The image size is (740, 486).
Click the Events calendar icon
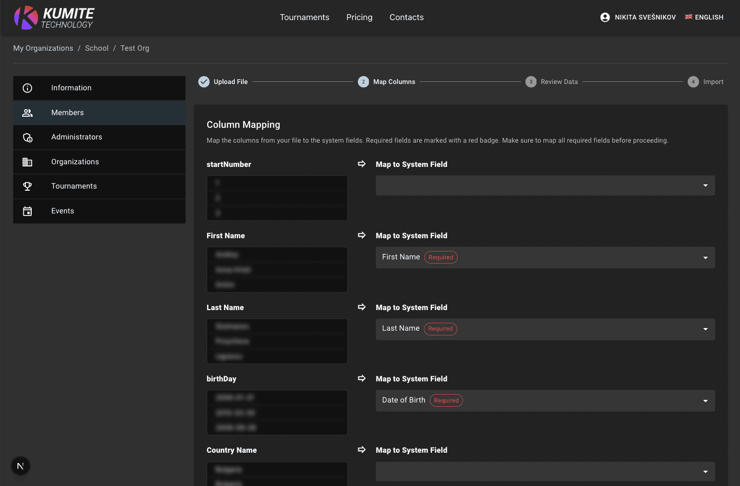click(27, 211)
